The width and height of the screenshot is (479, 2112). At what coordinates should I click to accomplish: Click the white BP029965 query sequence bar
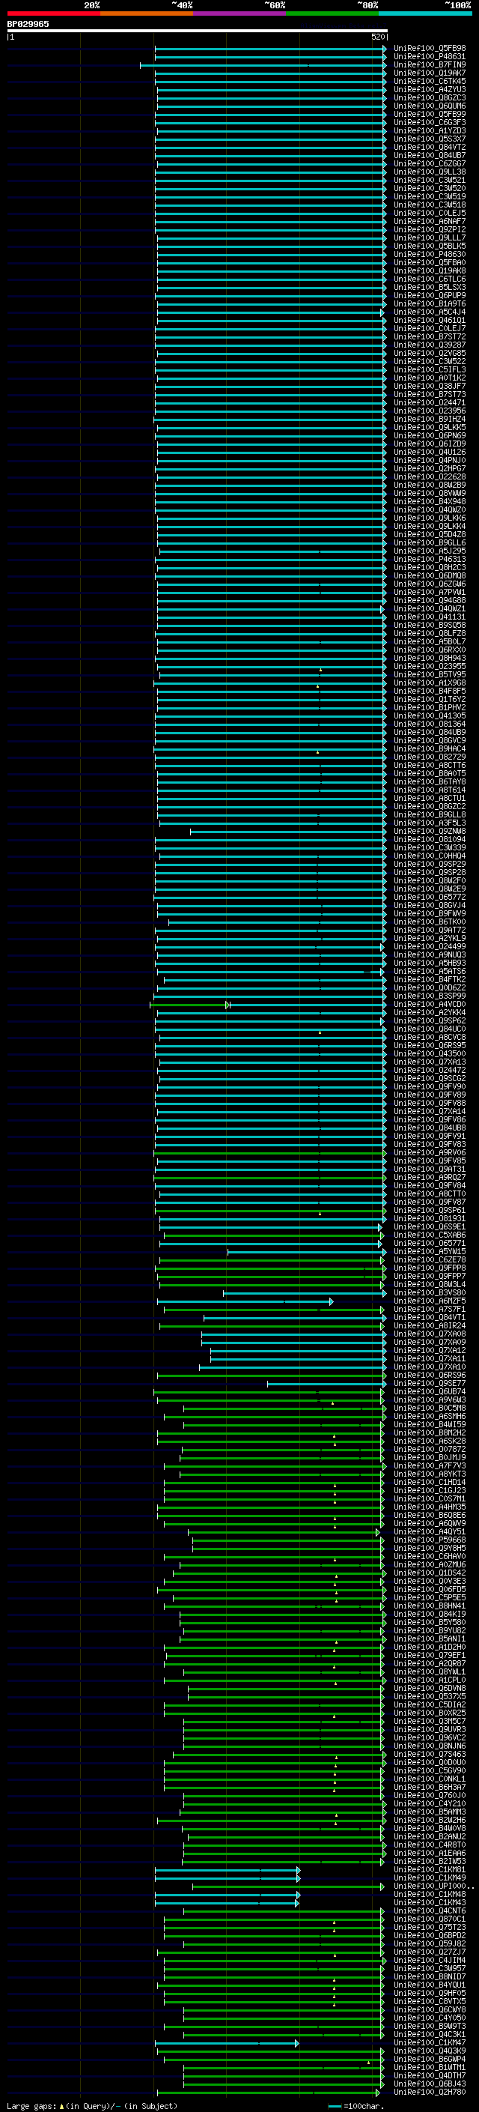click(198, 30)
